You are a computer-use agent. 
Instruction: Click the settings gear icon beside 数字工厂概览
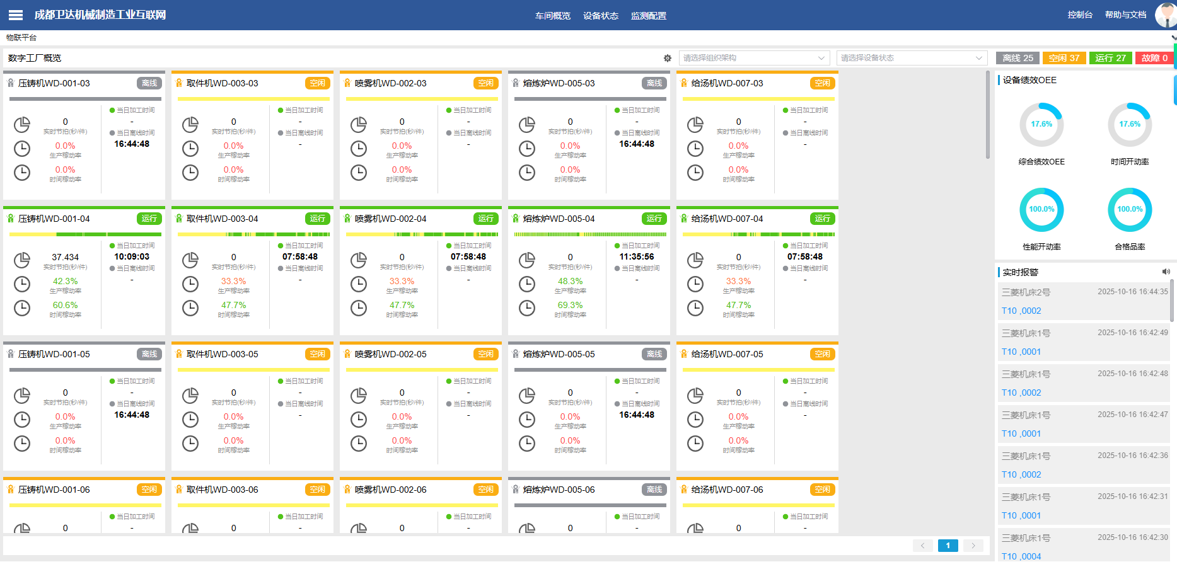click(x=667, y=58)
